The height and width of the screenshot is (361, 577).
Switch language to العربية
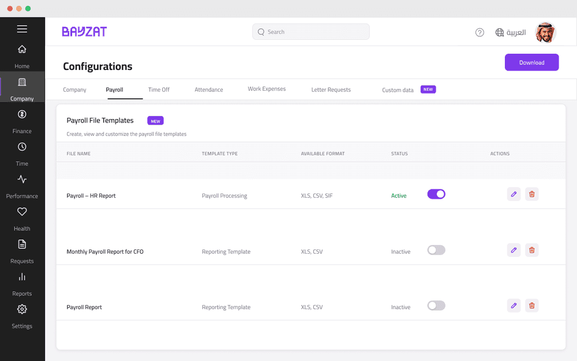coord(511,32)
